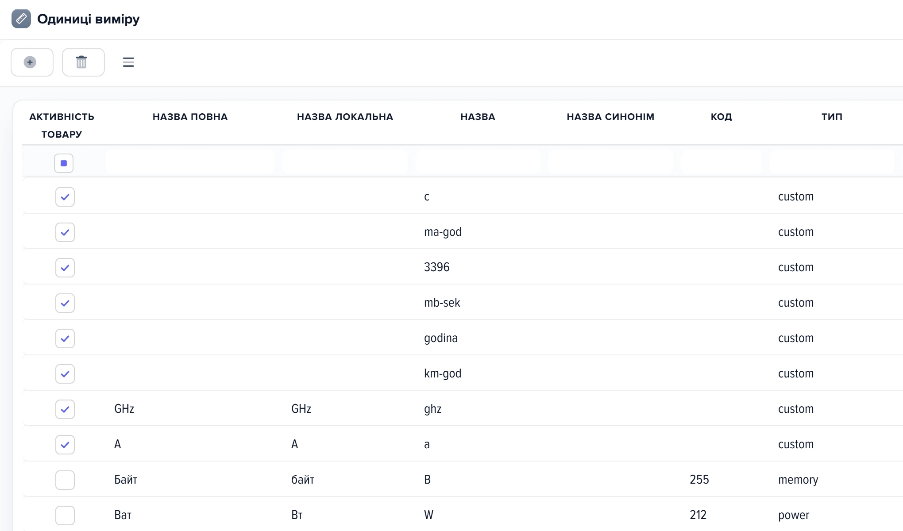Focus the Назва локальна filter field
This screenshot has width=903, height=531.
tap(345, 162)
